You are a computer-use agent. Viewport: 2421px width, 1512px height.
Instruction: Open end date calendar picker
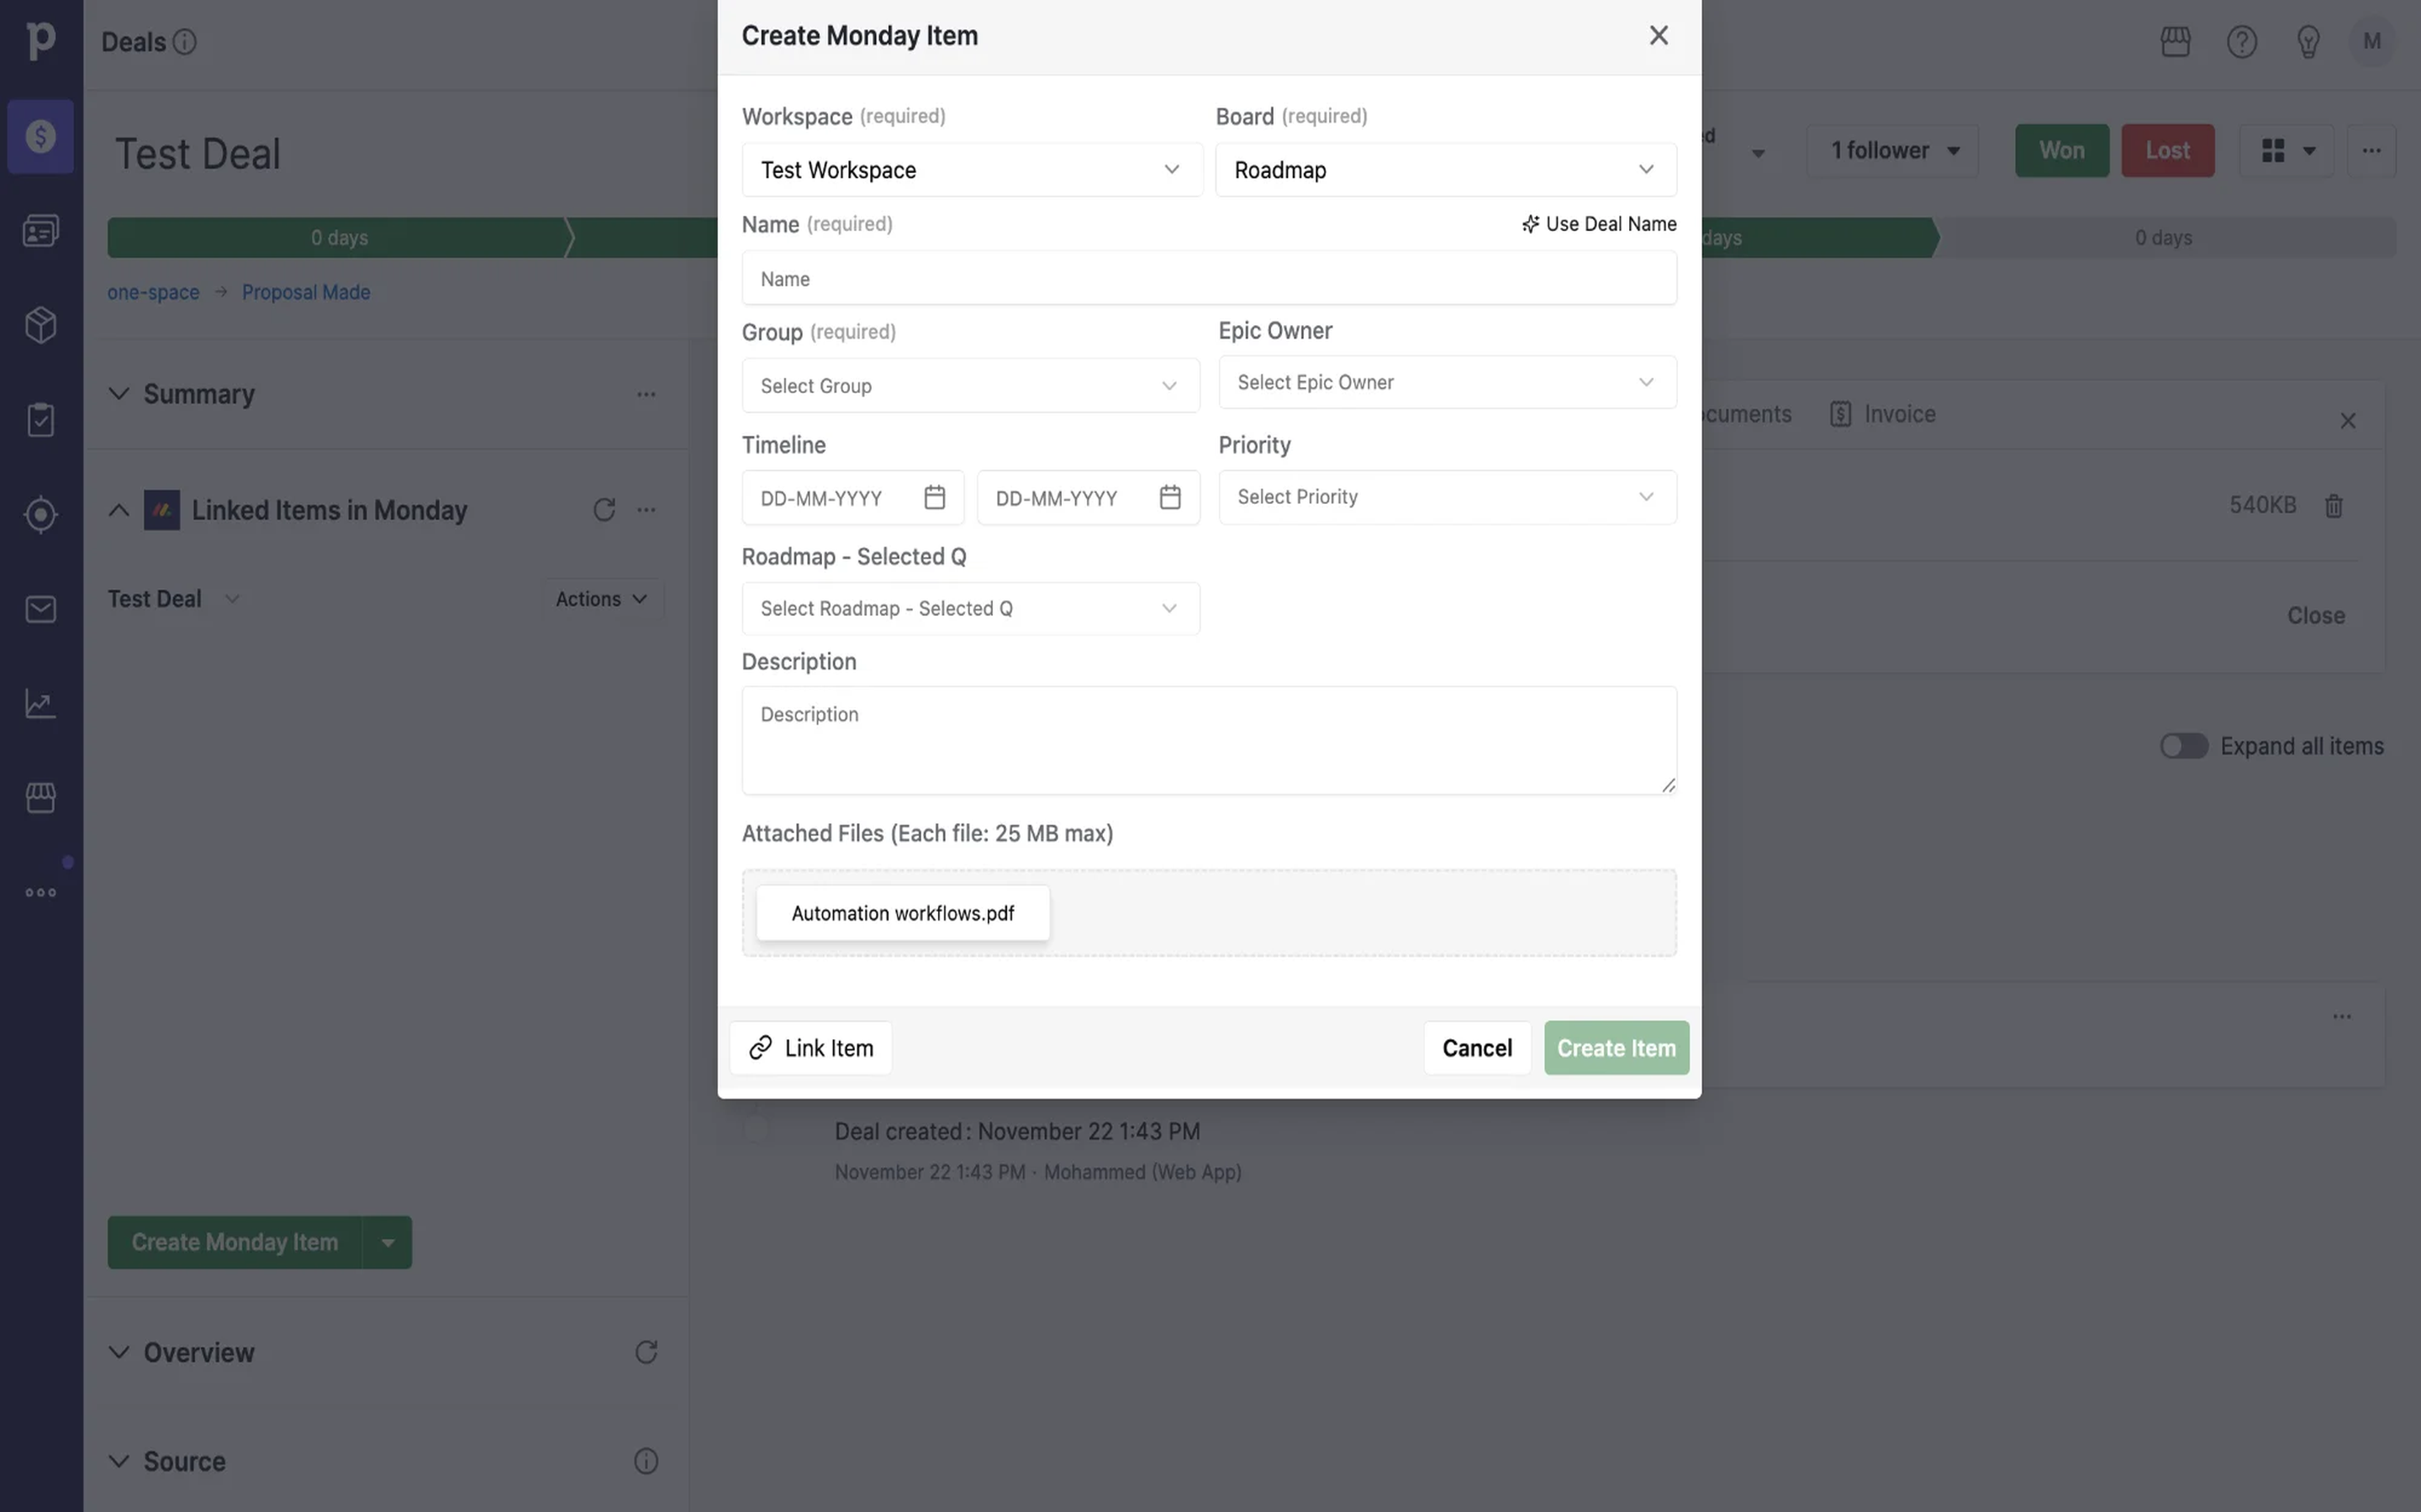(1169, 497)
